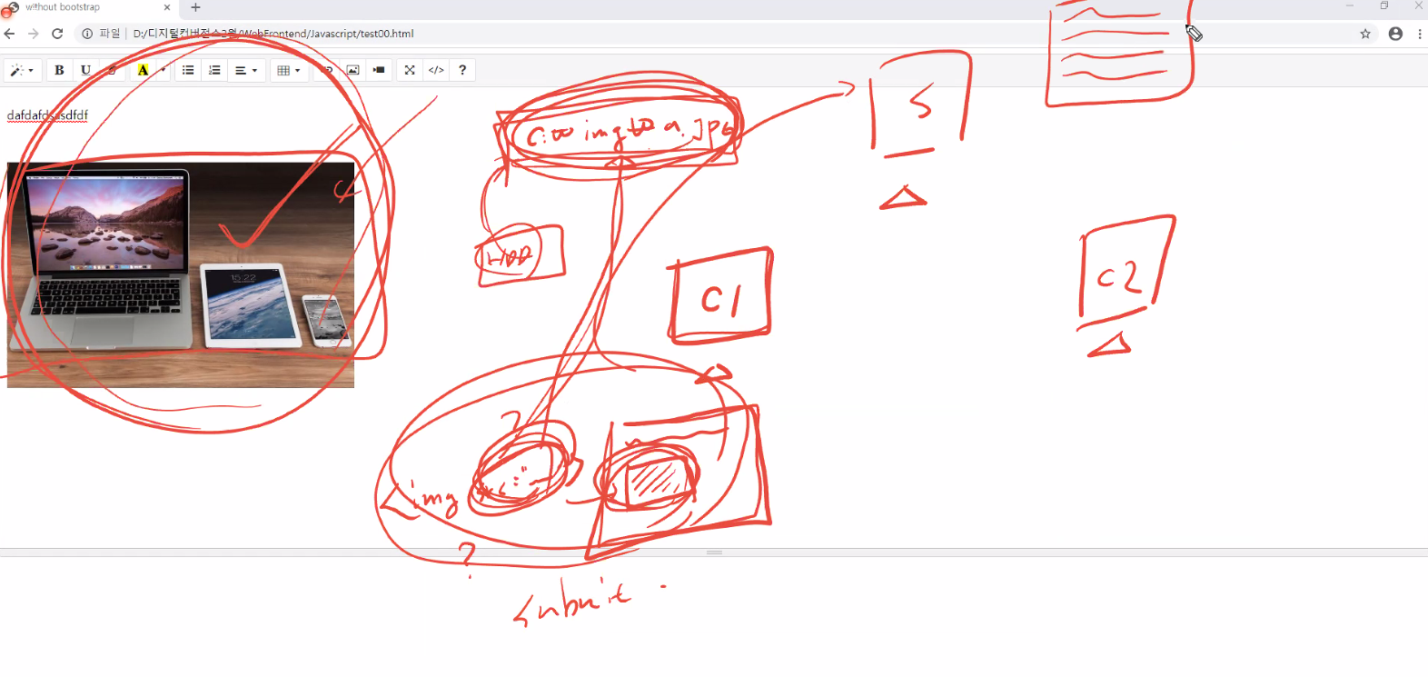The image size is (1428, 677).
Task: Click the address bar showing test00.html
Action: (x=718, y=34)
